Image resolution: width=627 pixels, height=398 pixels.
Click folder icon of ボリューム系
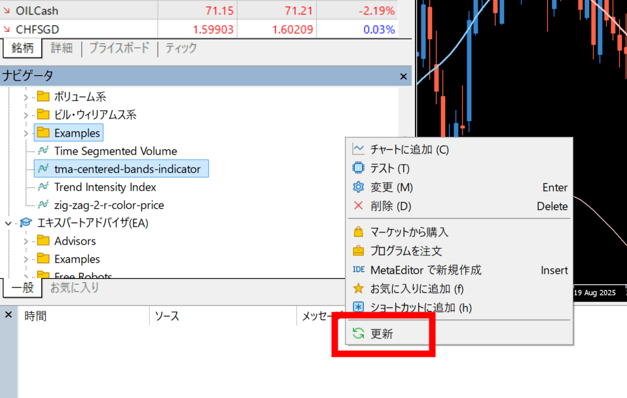pyautogui.click(x=43, y=96)
